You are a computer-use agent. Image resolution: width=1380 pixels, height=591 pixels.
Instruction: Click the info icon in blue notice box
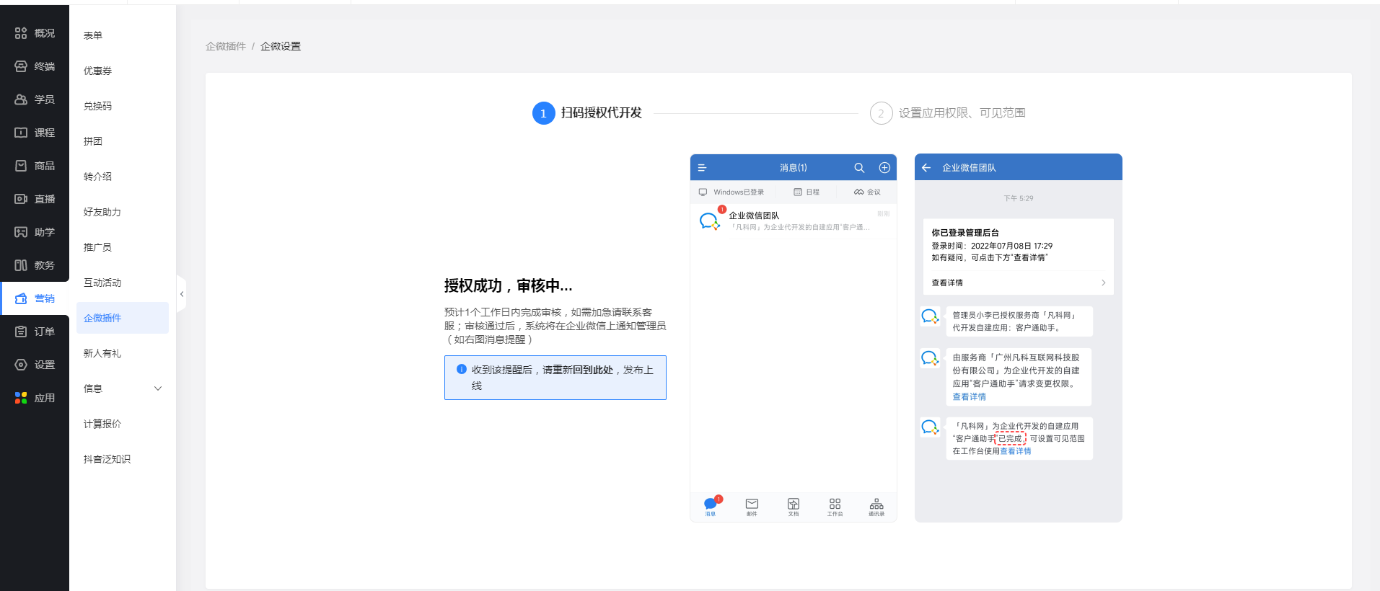pyautogui.click(x=462, y=369)
